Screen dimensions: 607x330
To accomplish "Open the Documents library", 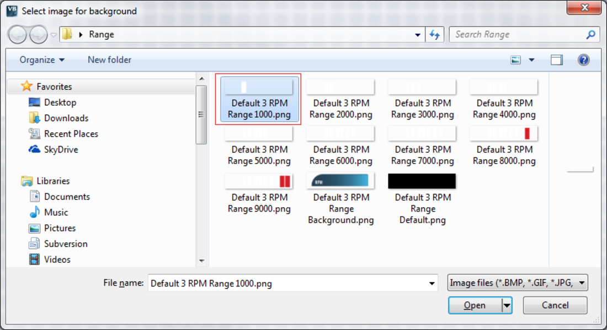I will click(67, 197).
